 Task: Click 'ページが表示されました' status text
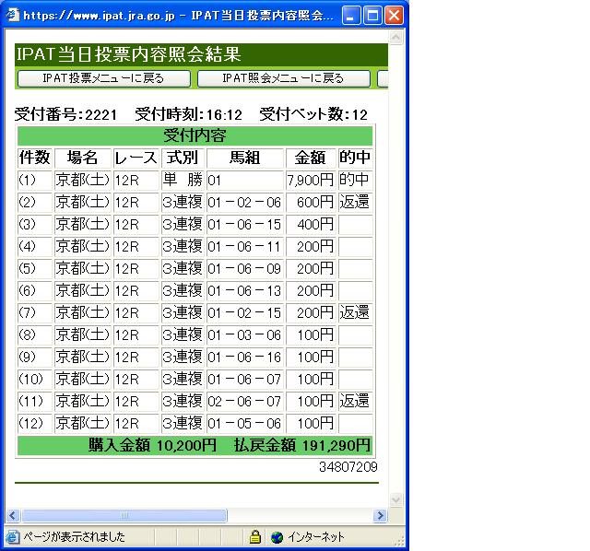(74, 536)
